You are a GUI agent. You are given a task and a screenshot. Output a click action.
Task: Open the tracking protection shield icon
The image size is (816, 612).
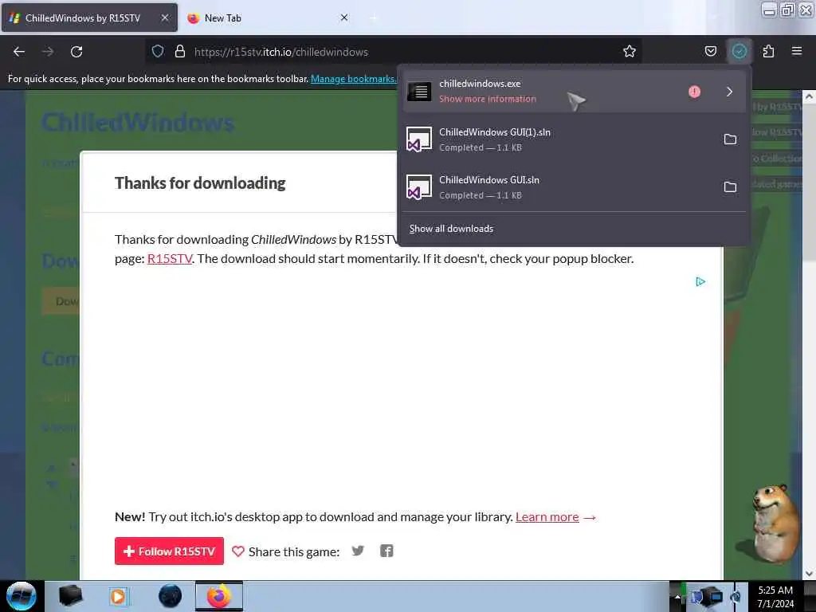158,51
